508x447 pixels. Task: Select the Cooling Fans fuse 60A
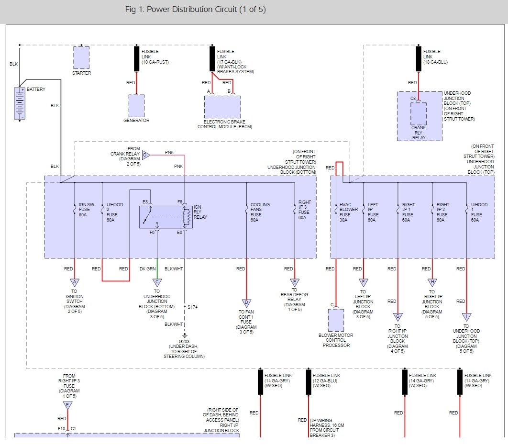click(246, 210)
